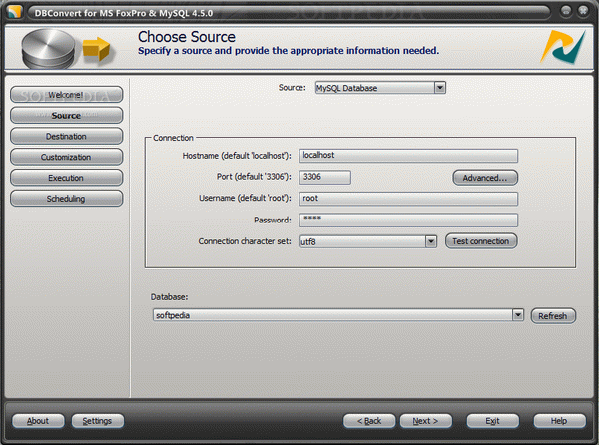
Task: Click the Port field showing 3306
Action: [325, 177]
